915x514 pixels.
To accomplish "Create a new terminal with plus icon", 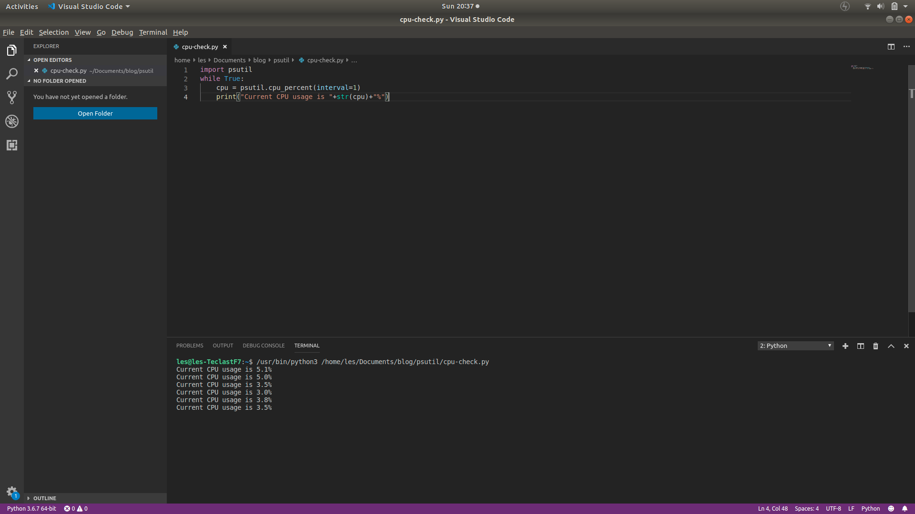I will [845, 346].
